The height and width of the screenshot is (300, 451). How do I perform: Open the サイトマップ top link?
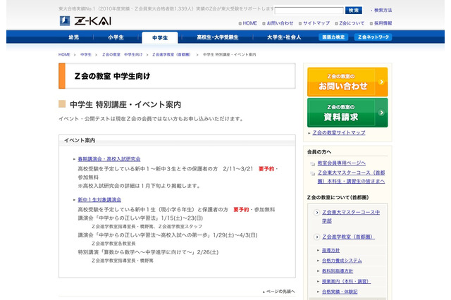(316, 23)
